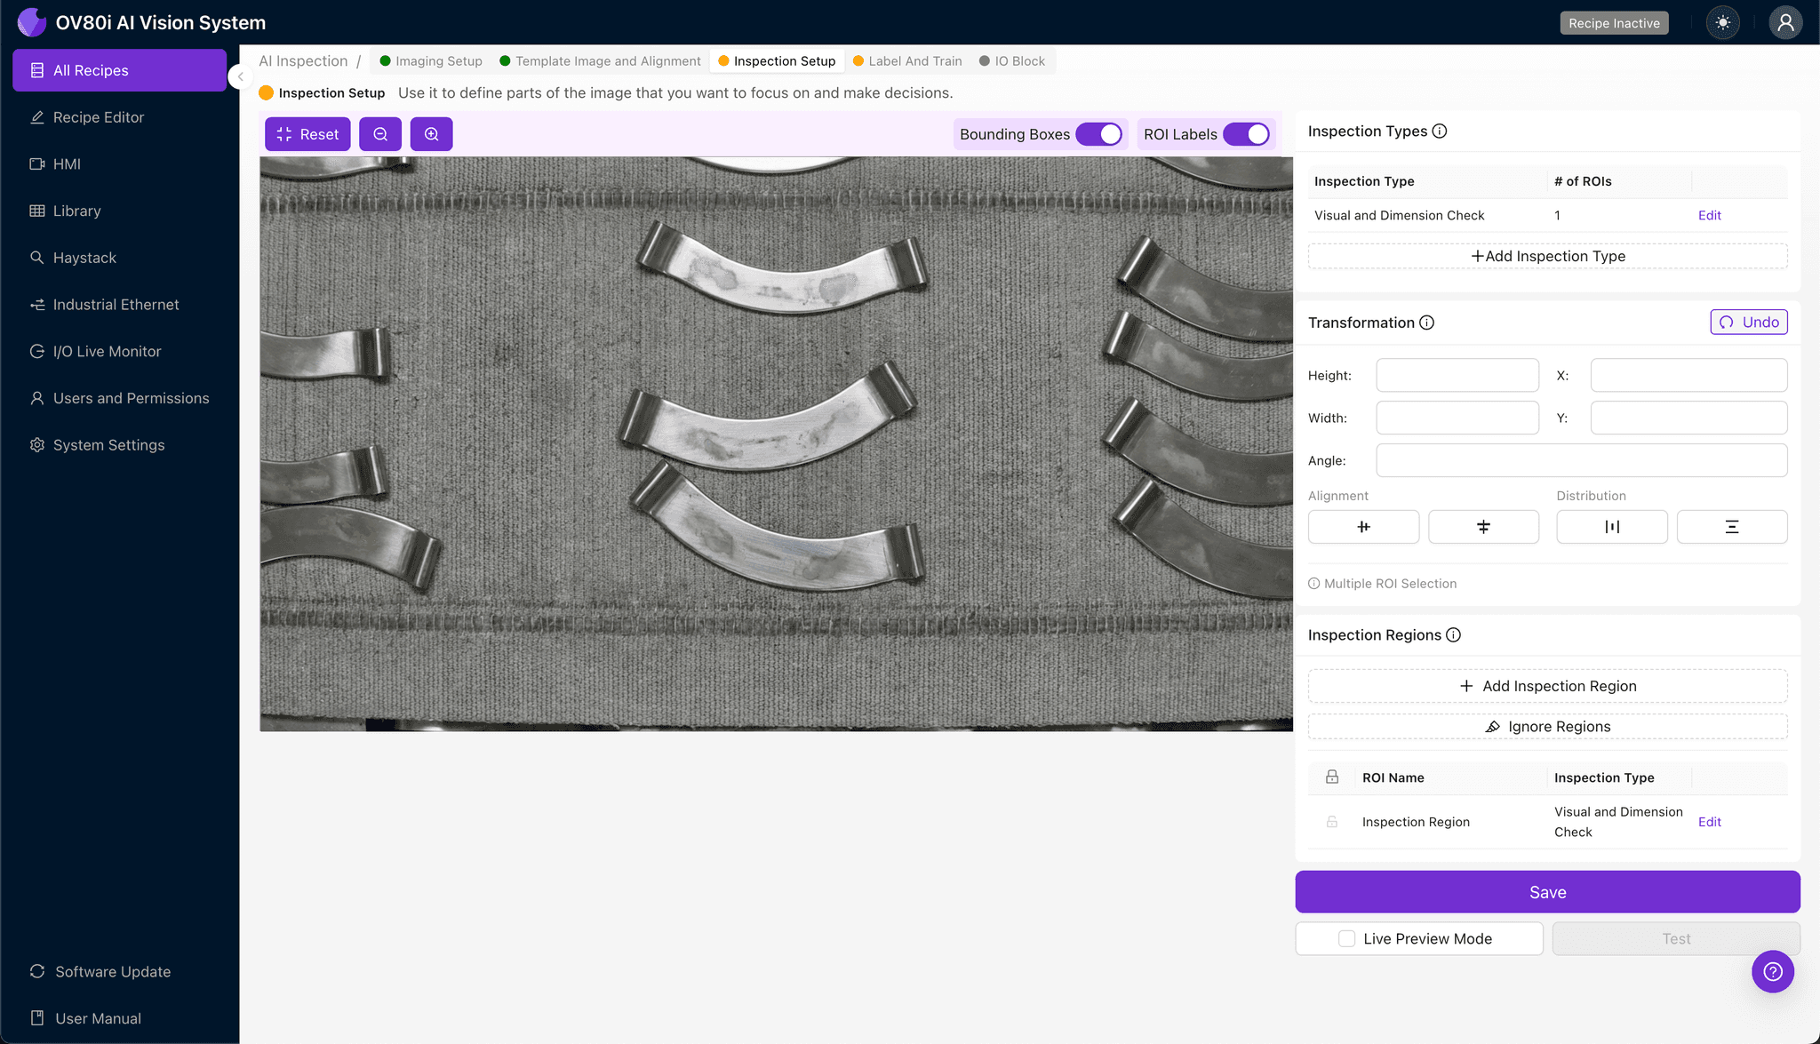Collapse the left sidebar with chevron
This screenshot has width=1820, height=1044.
(x=240, y=76)
